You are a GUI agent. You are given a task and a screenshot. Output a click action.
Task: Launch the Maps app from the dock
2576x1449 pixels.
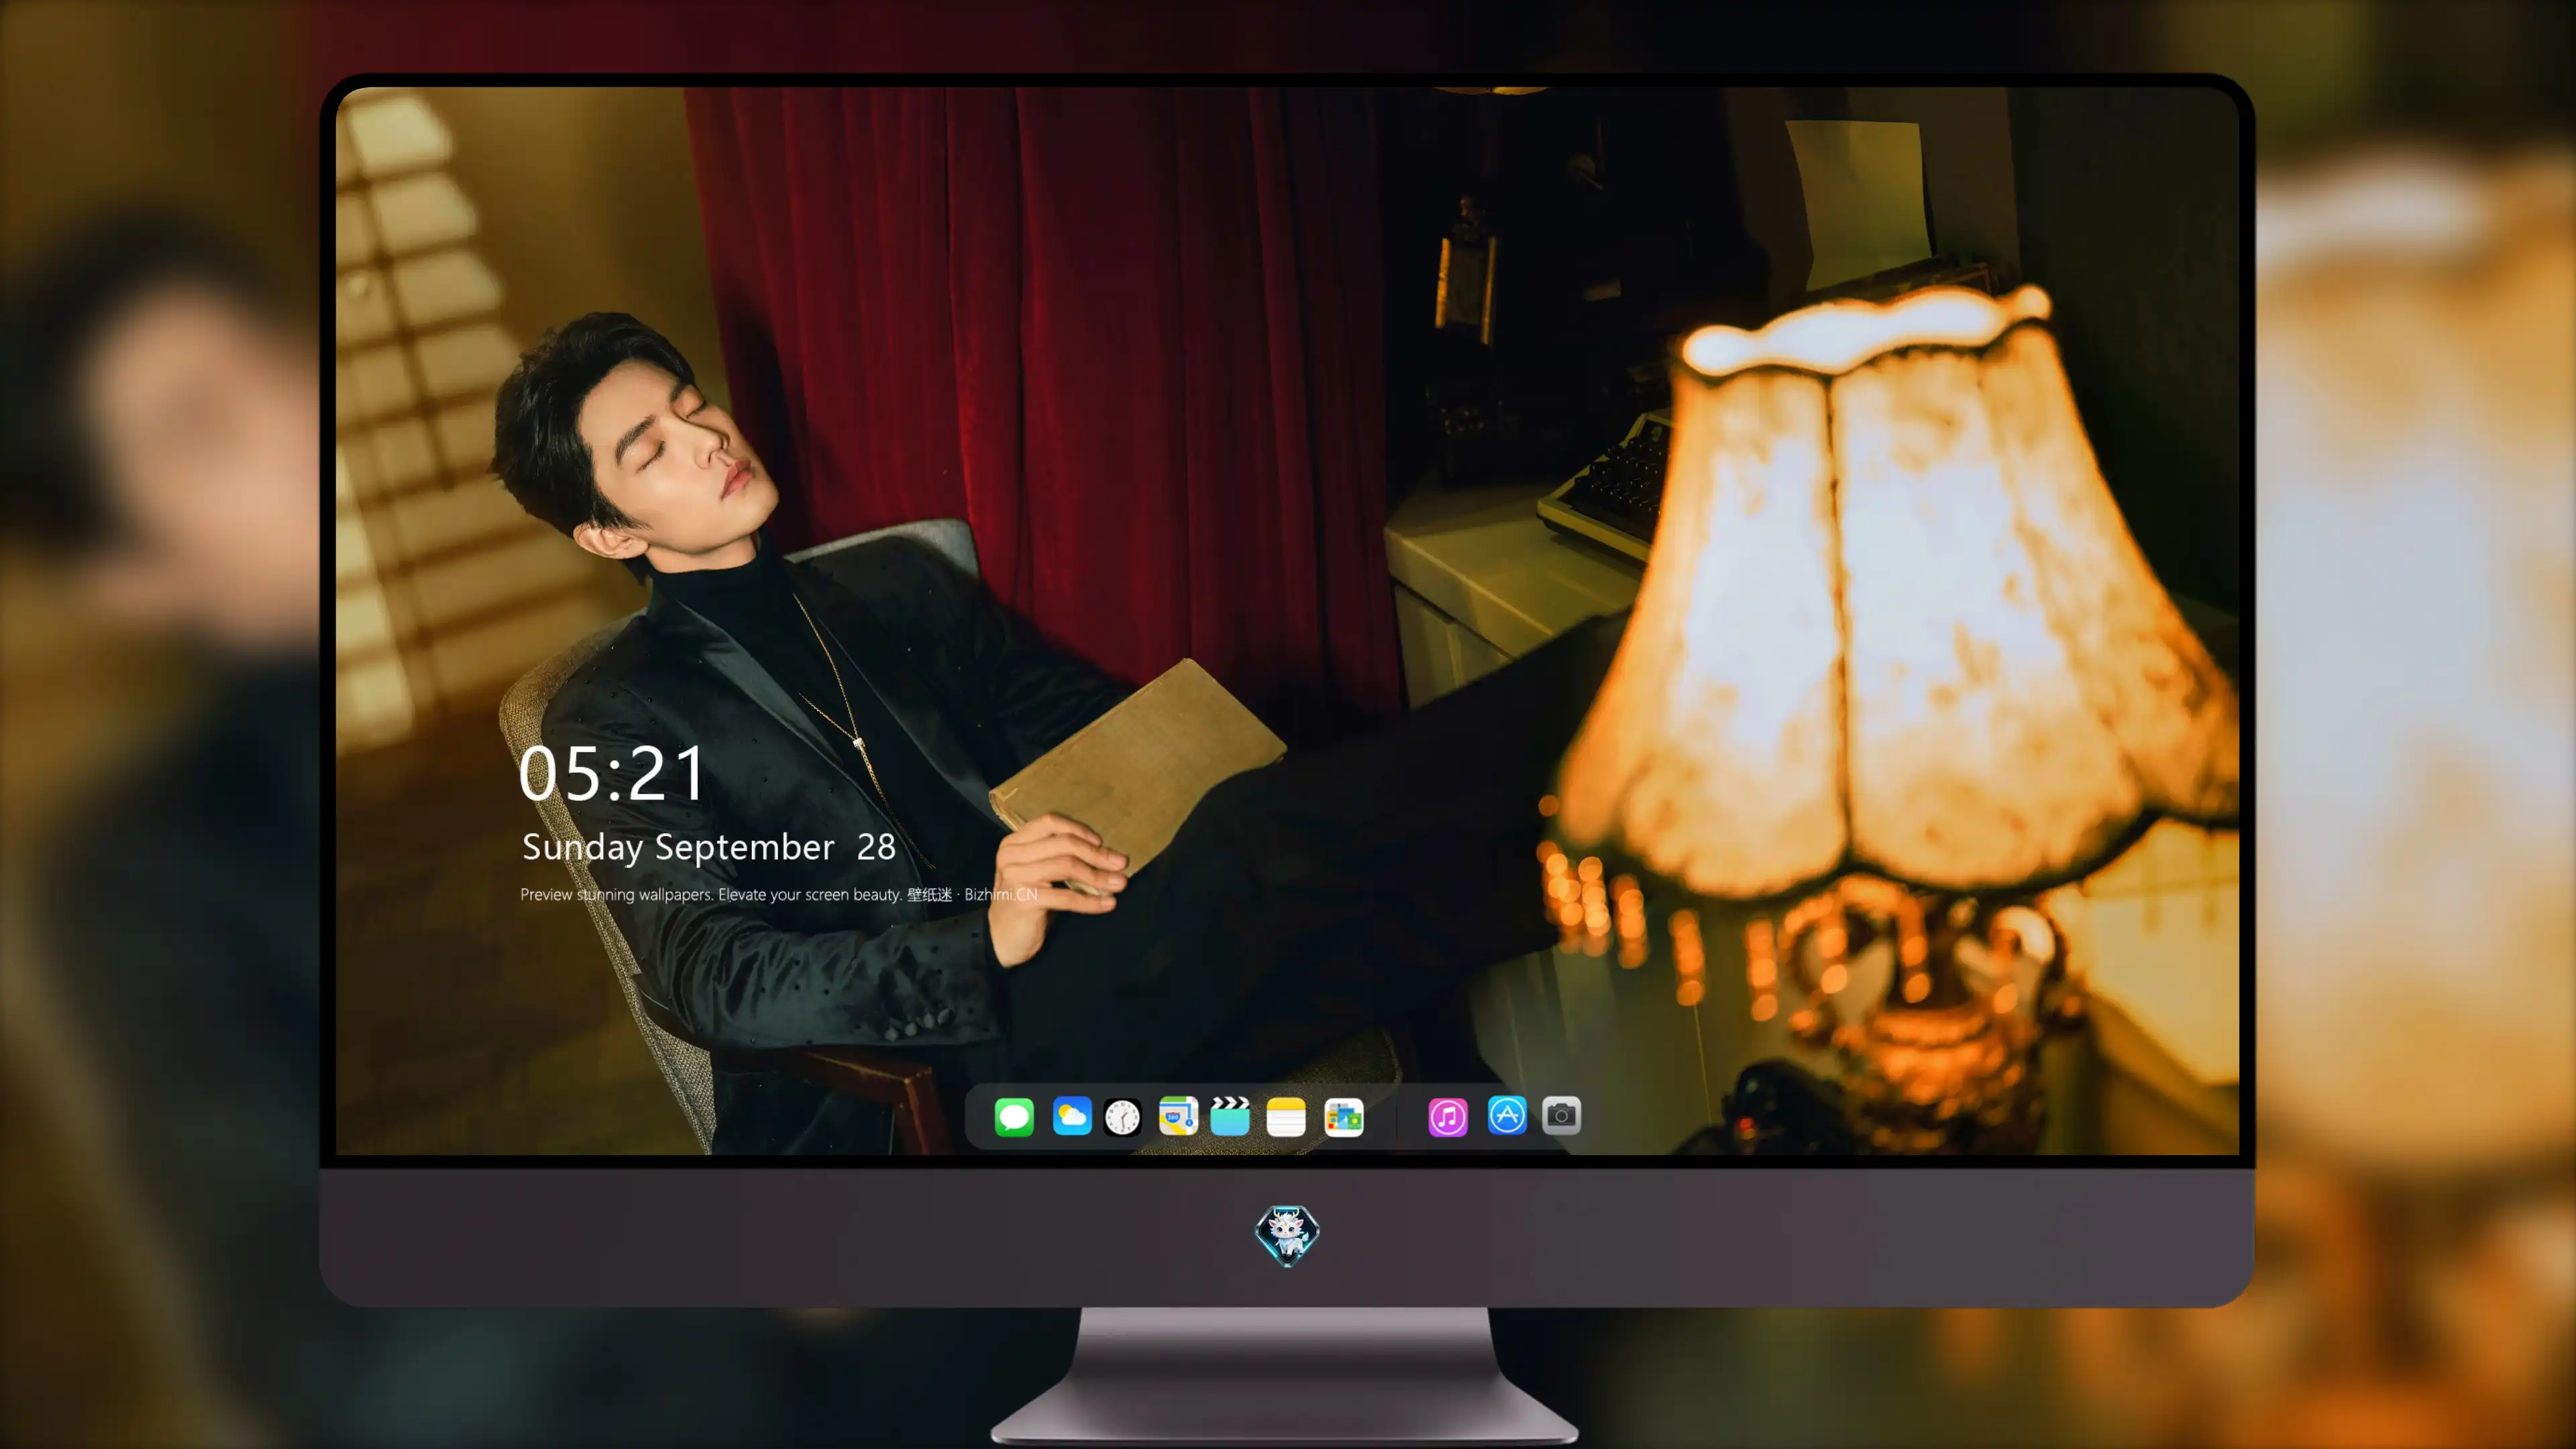(x=1178, y=1116)
